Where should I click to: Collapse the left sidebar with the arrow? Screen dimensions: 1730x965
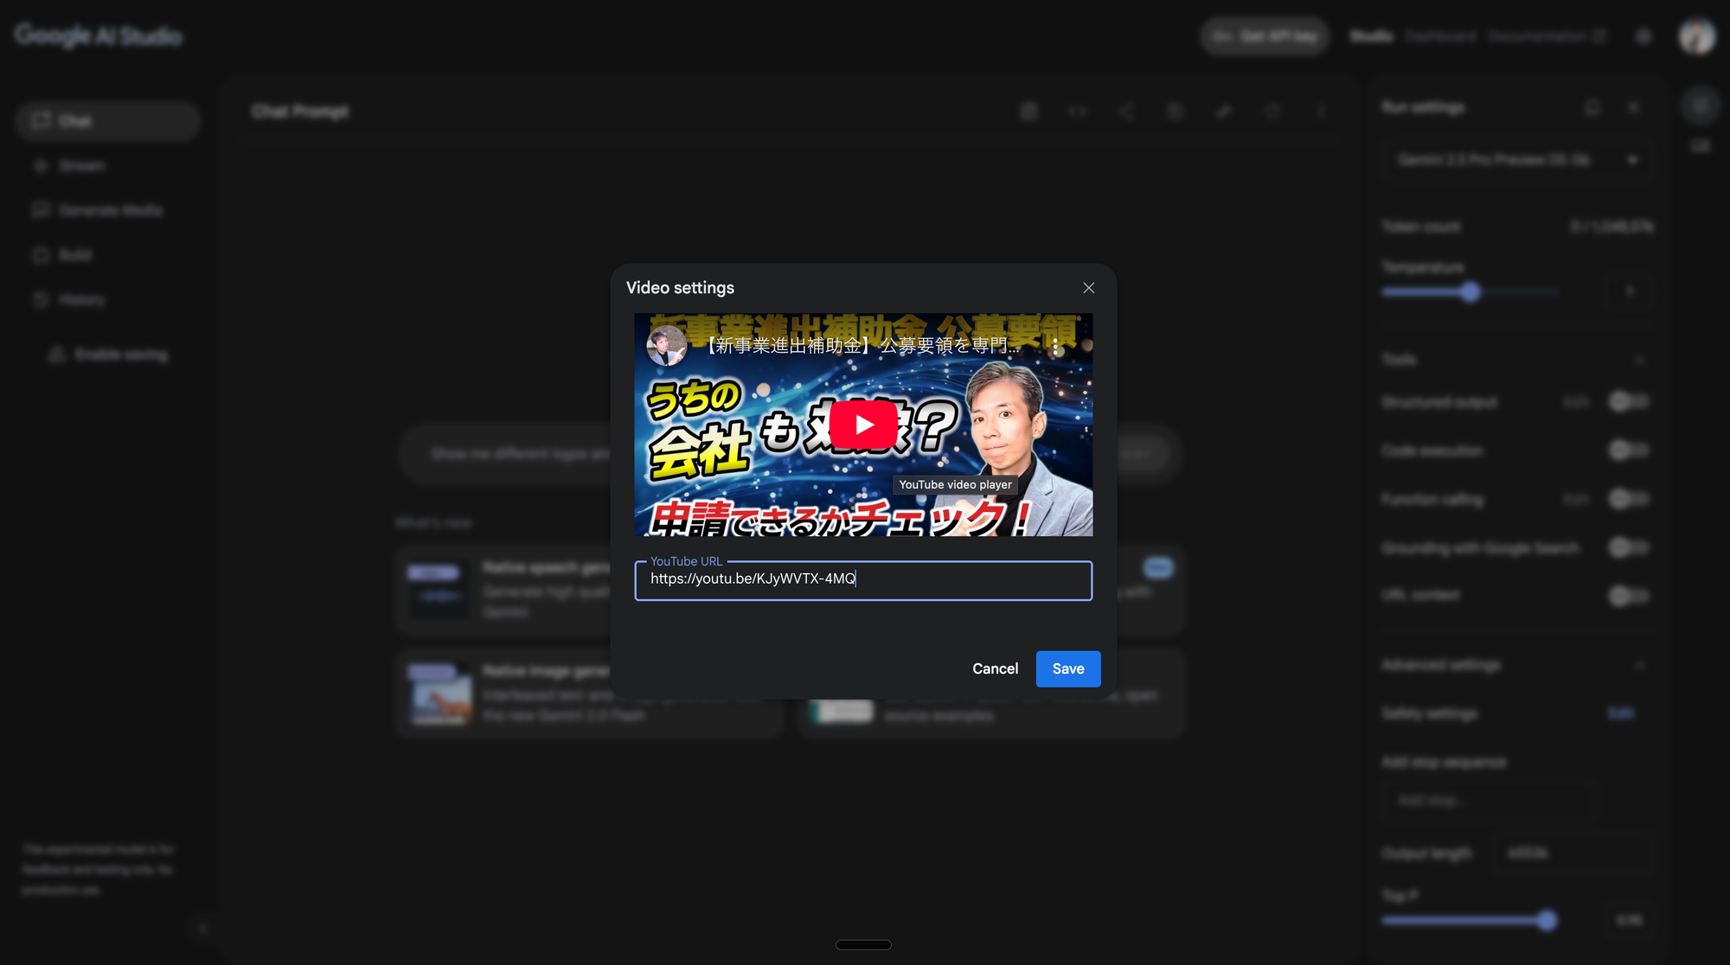click(x=202, y=929)
